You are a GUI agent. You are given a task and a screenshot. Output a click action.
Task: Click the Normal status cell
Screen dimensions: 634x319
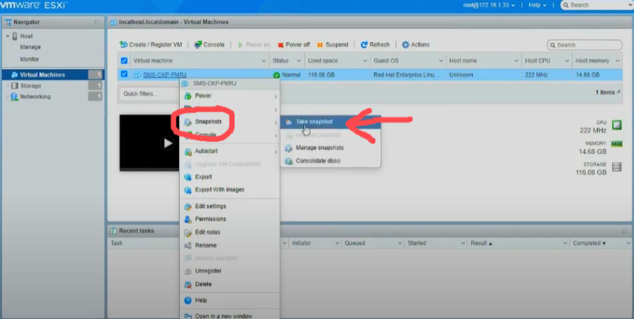(x=286, y=75)
